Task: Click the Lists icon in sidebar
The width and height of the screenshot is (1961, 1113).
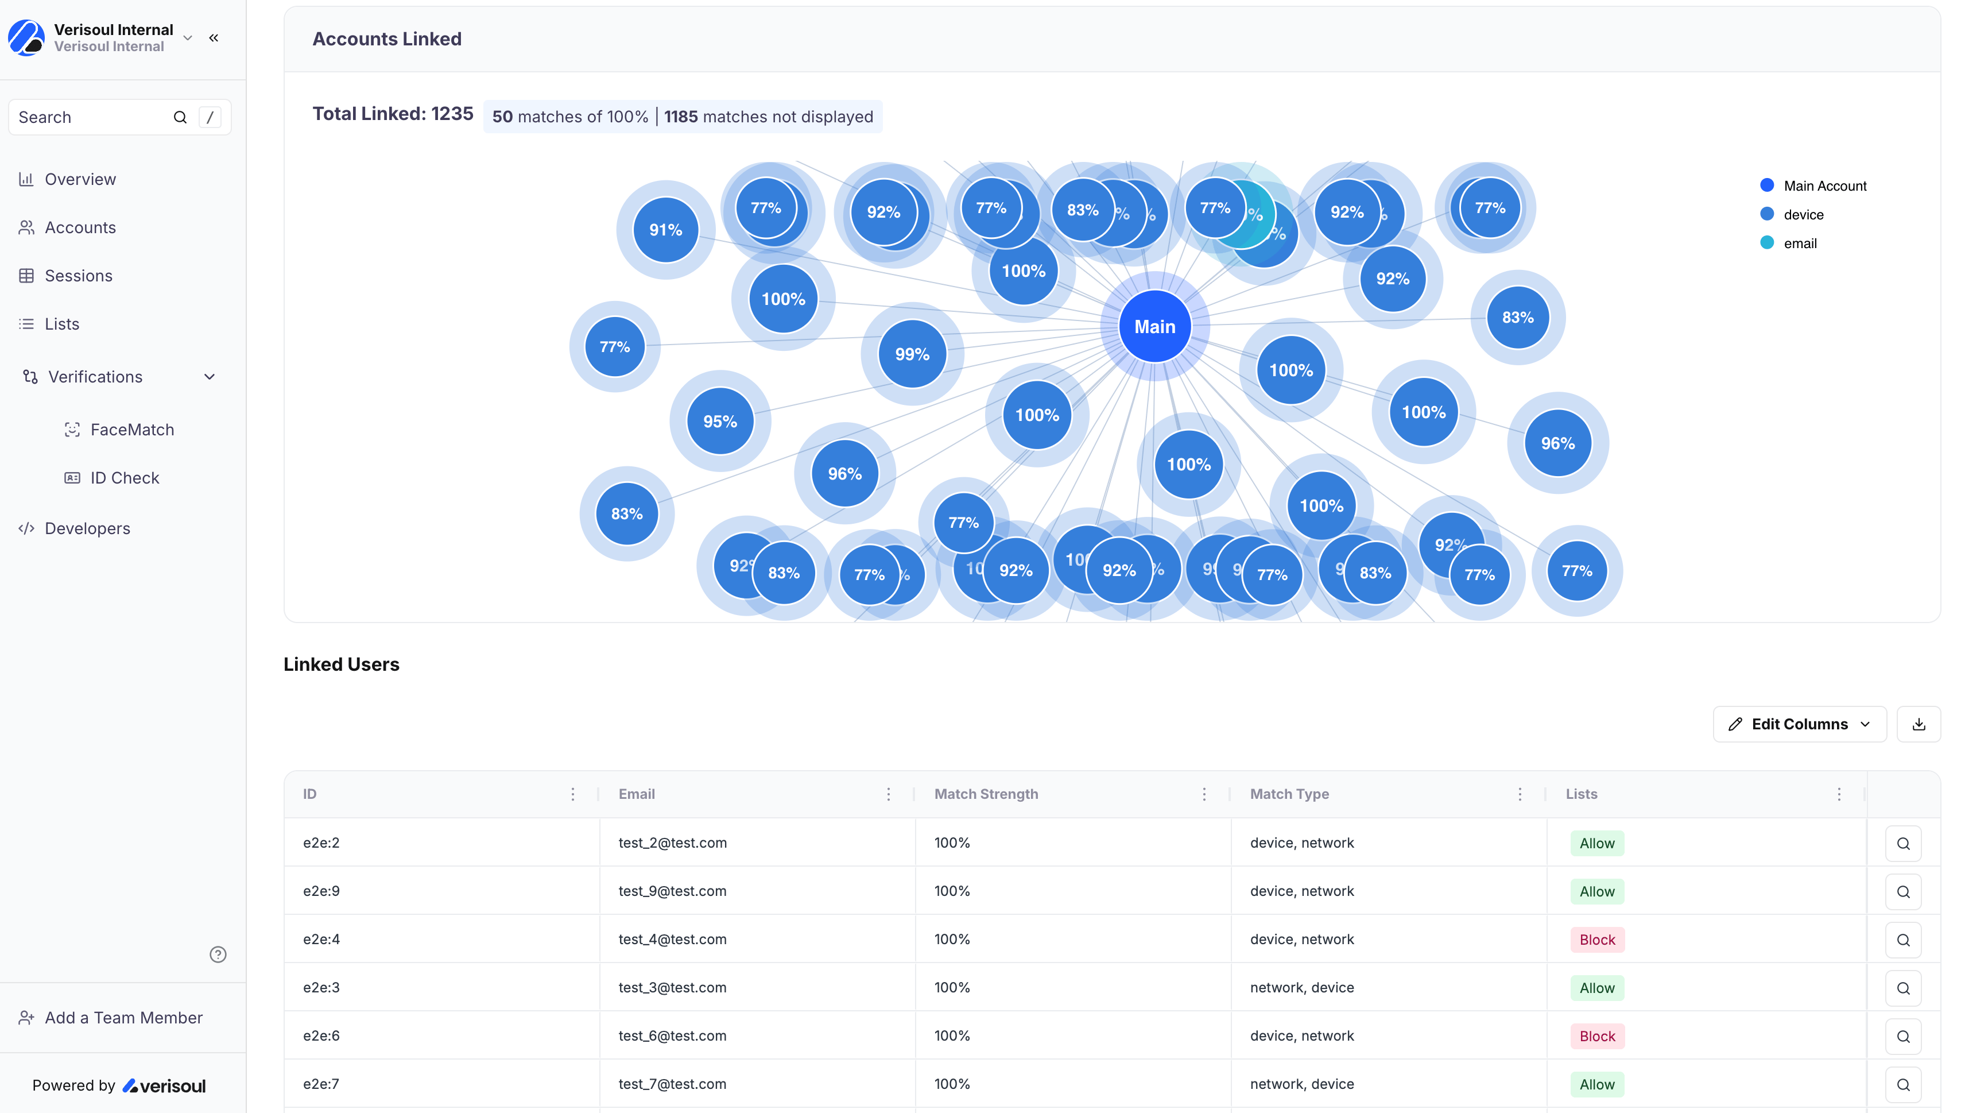Action: 26,323
